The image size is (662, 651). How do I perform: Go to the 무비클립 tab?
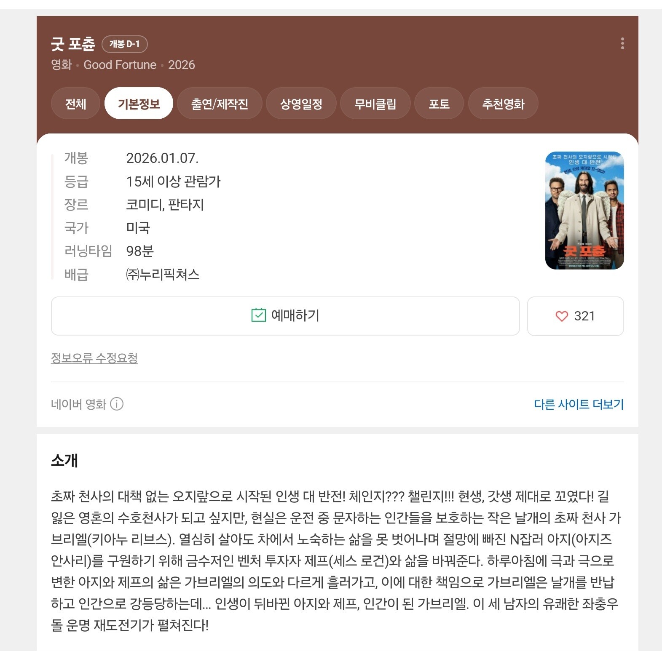[375, 104]
